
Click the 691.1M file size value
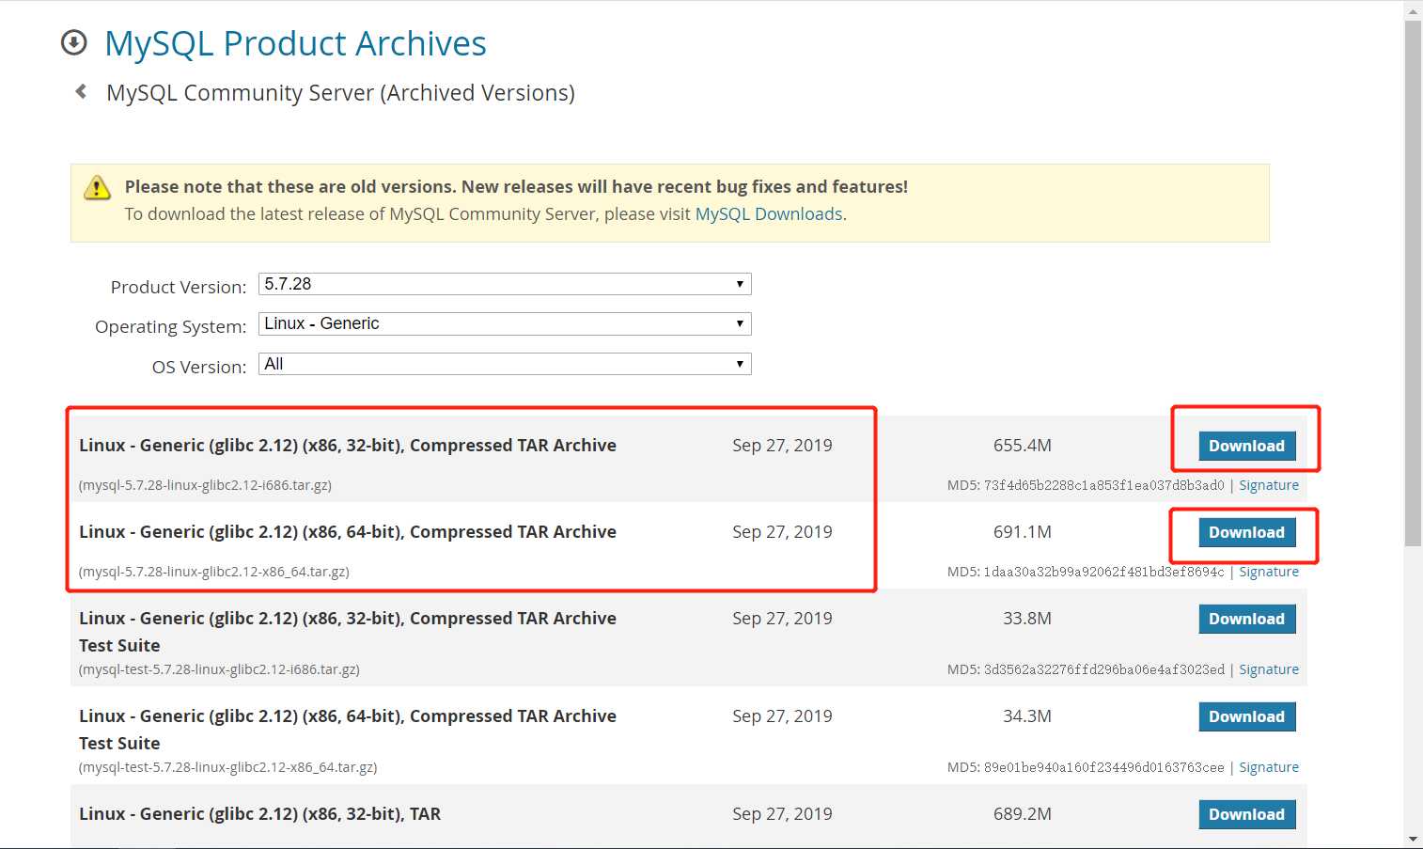coord(1023,532)
